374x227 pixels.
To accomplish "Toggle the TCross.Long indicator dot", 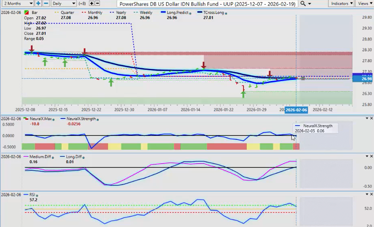I will point(226,13).
